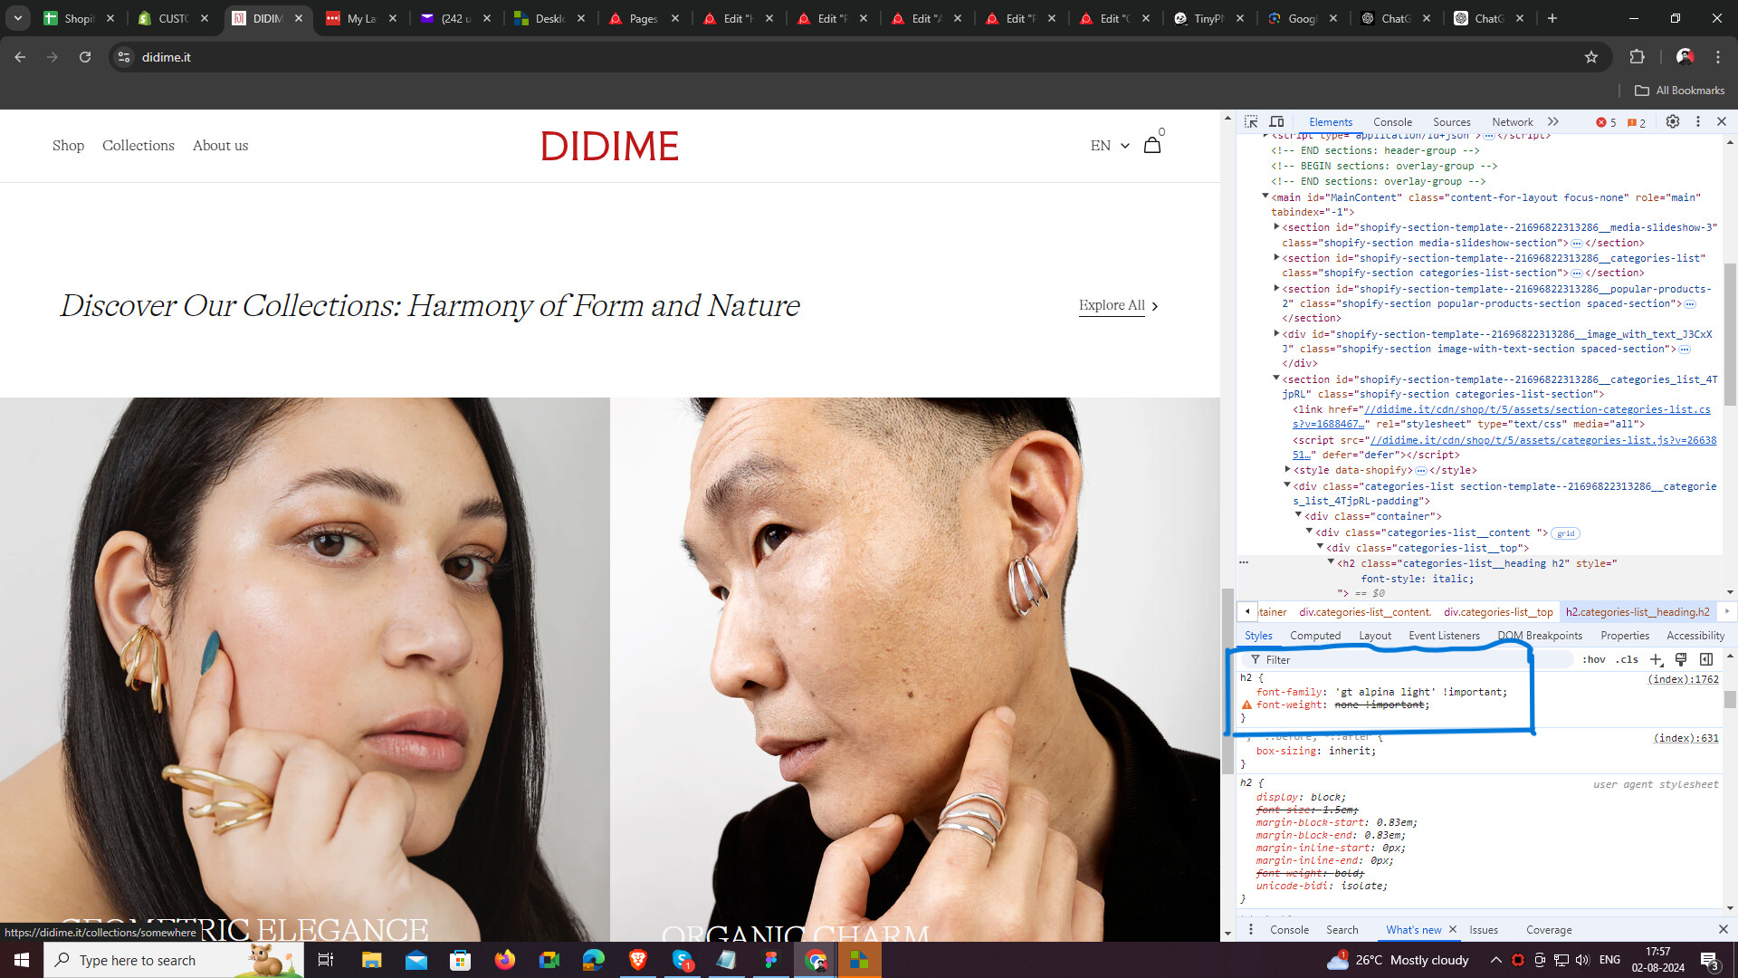Open About us page
1738x978 pixels.
tap(220, 146)
